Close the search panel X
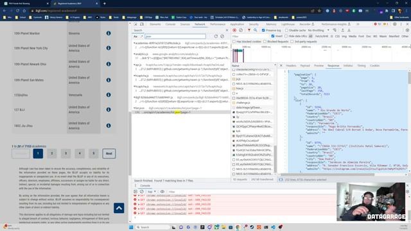Screen dimensions: 411x231 227,30
